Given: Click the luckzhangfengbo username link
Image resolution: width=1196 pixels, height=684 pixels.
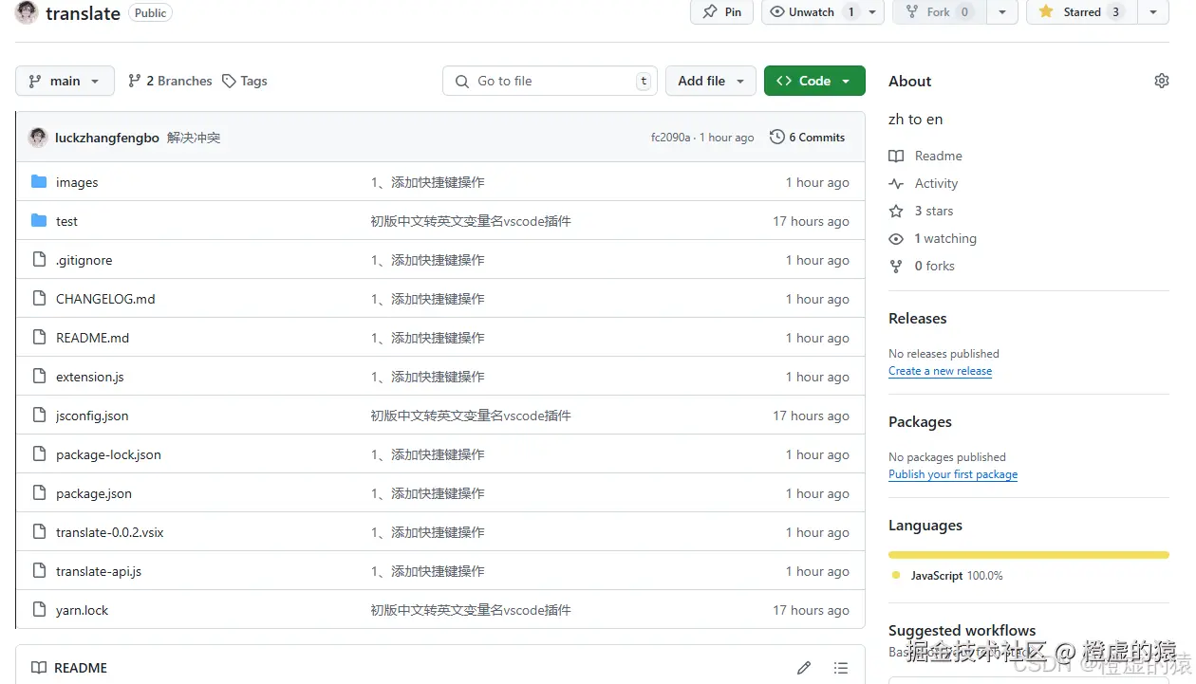Looking at the screenshot, I should click(x=107, y=138).
